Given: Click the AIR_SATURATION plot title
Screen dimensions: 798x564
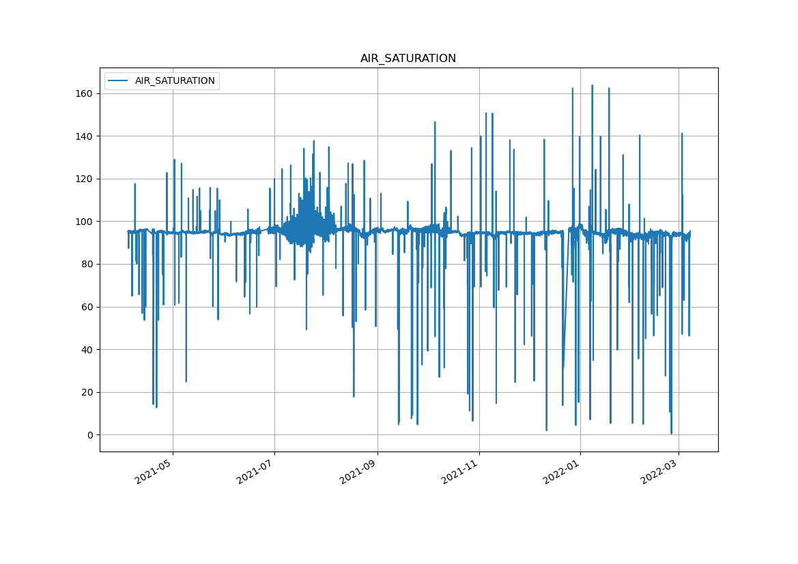Looking at the screenshot, I should point(408,59).
